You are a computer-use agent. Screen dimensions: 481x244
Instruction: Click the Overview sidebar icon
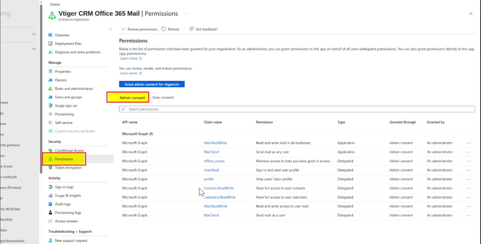(x=51, y=35)
